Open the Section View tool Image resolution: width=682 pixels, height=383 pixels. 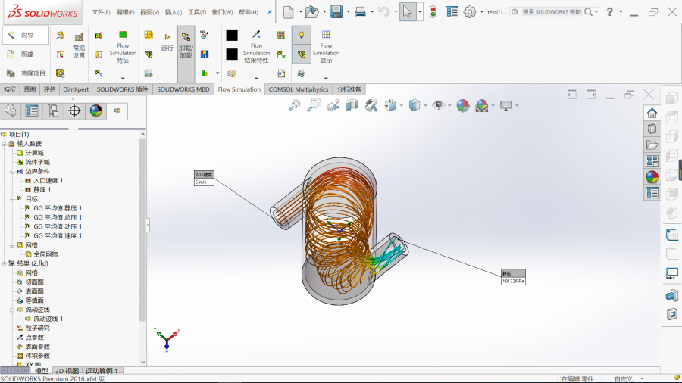(352, 106)
